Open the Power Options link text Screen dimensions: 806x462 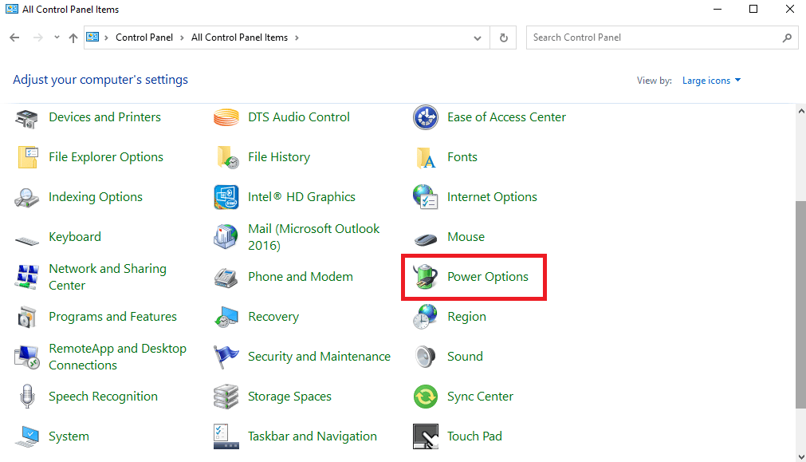(488, 277)
